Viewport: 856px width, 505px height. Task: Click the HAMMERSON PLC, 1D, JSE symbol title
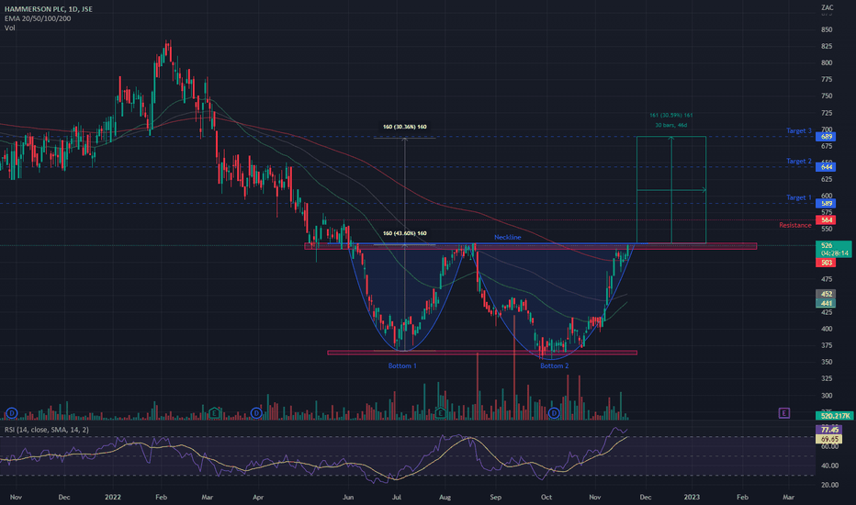[48, 9]
